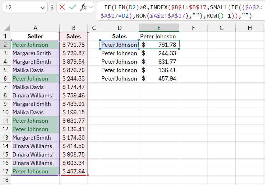Click Peter Johnson in cell A2
The image size is (265, 185).
[35, 45]
